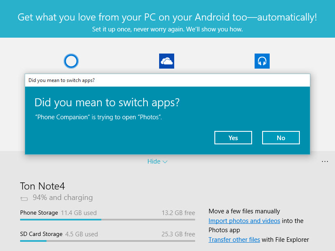The height and width of the screenshot is (251, 335).
Task: Decline the app switch with No
Action: coord(281,138)
